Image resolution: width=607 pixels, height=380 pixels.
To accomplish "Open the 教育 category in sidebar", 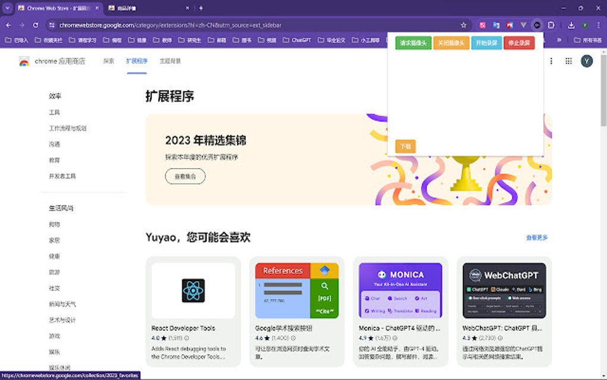I will coord(54,160).
